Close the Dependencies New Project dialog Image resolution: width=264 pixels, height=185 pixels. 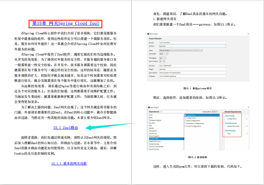(x=248, y=107)
